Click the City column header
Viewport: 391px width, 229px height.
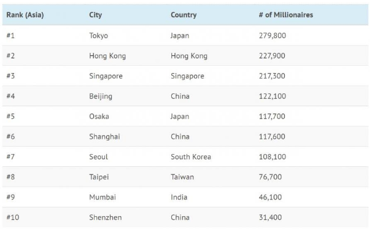click(x=96, y=15)
